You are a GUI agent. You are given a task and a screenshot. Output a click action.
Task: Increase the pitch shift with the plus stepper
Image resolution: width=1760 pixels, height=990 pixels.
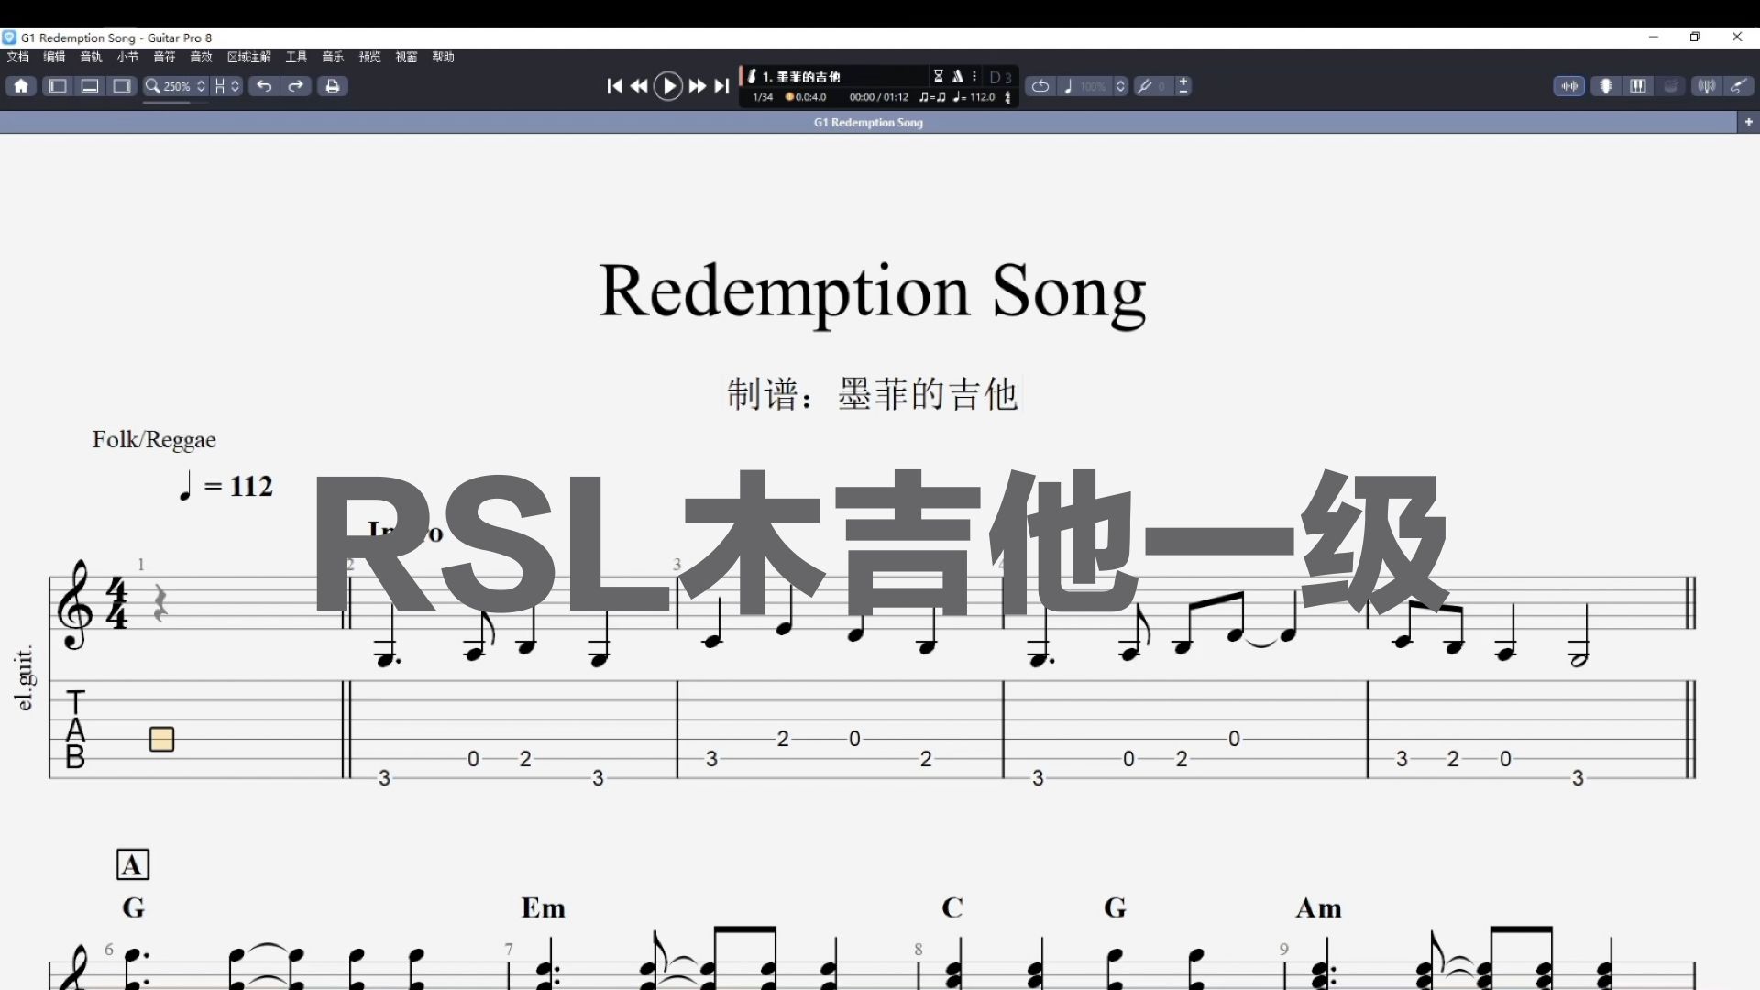click(1183, 81)
